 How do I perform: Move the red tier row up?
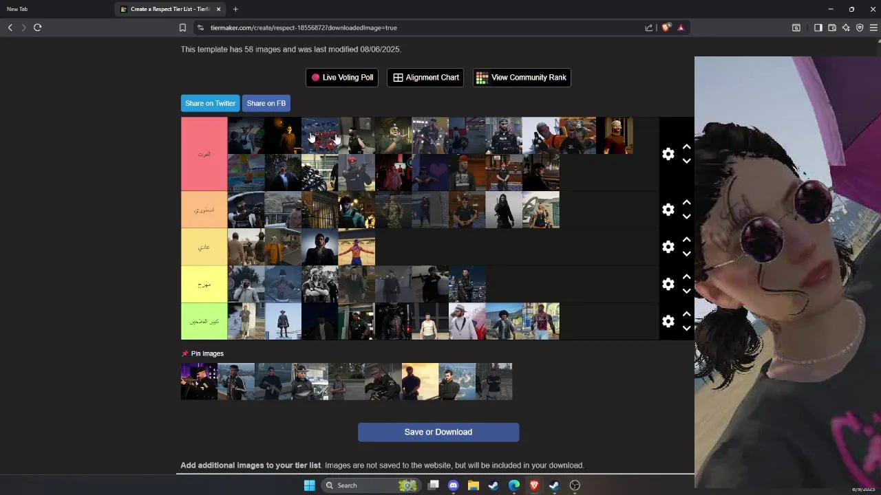(x=686, y=147)
